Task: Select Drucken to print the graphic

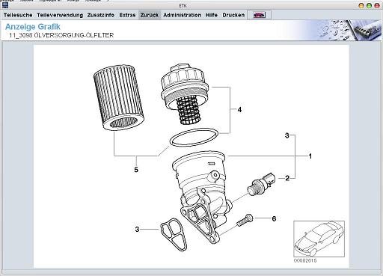Action: [233, 15]
